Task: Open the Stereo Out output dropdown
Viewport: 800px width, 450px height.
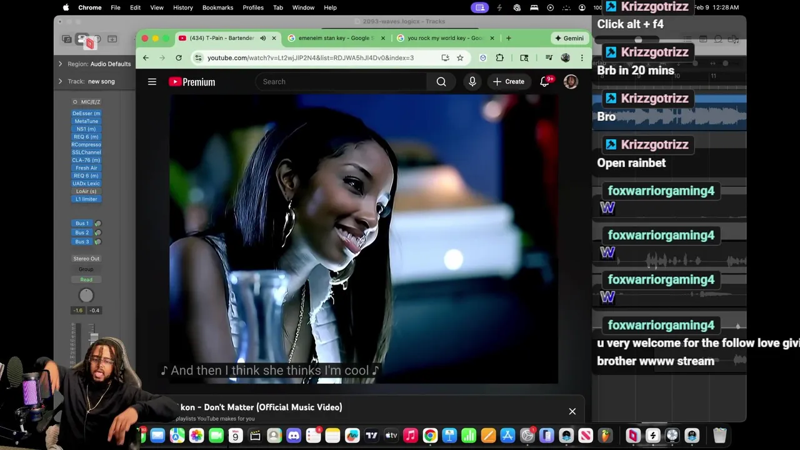Action: [x=86, y=259]
